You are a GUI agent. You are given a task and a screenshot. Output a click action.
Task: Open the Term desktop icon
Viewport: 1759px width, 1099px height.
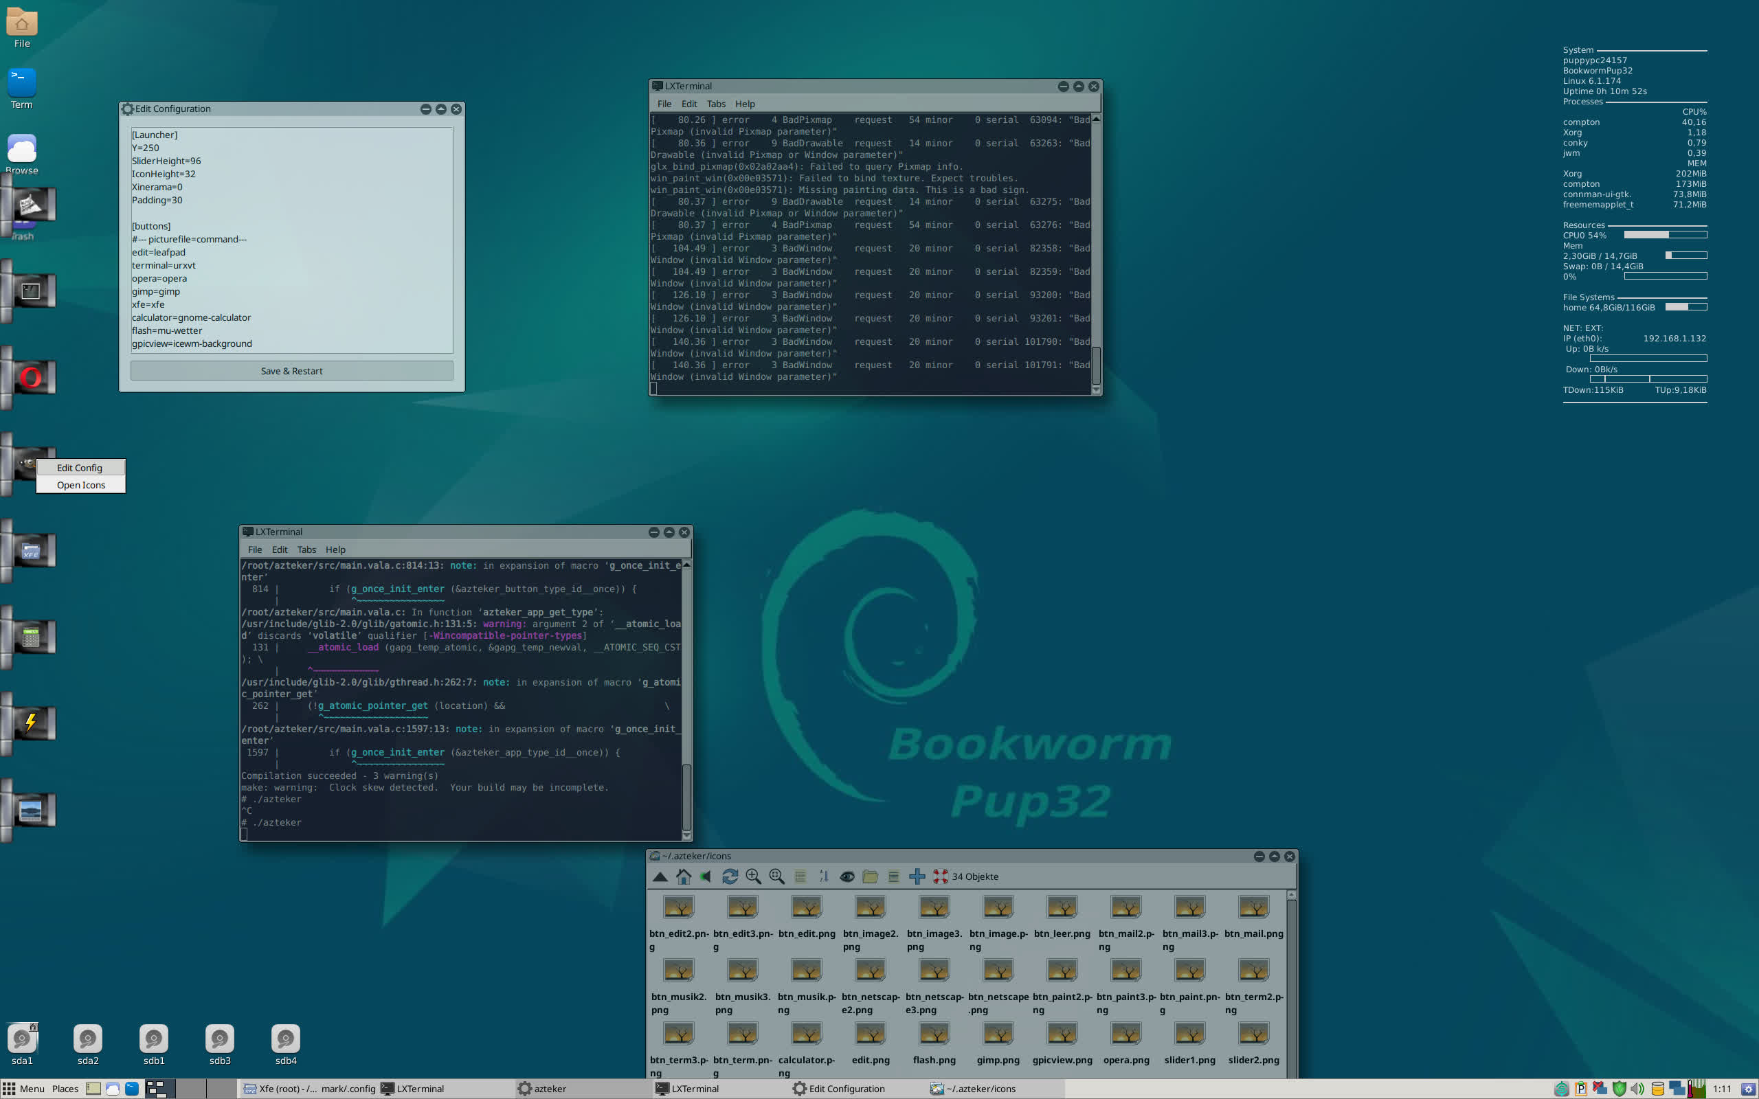click(x=22, y=89)
